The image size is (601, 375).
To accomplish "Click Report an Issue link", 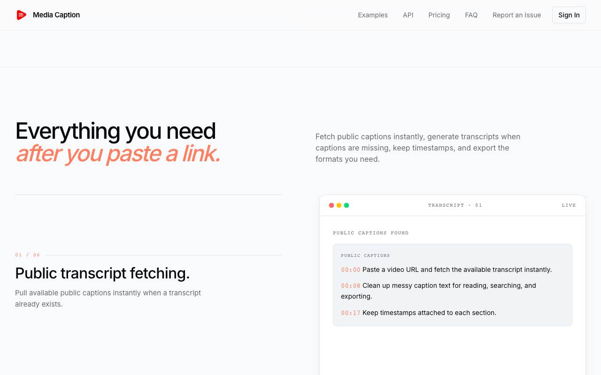I will [516, 15].
